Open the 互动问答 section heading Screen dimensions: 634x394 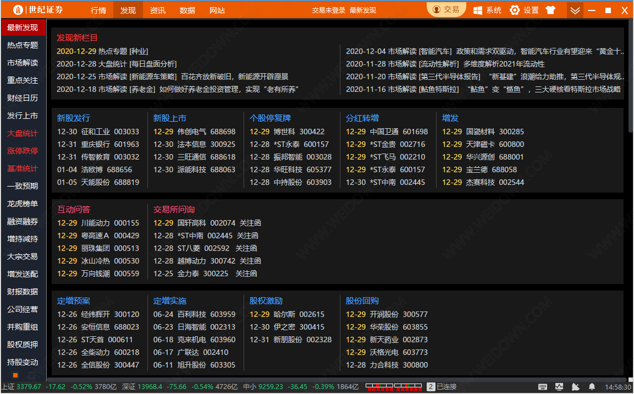(74, 210)
